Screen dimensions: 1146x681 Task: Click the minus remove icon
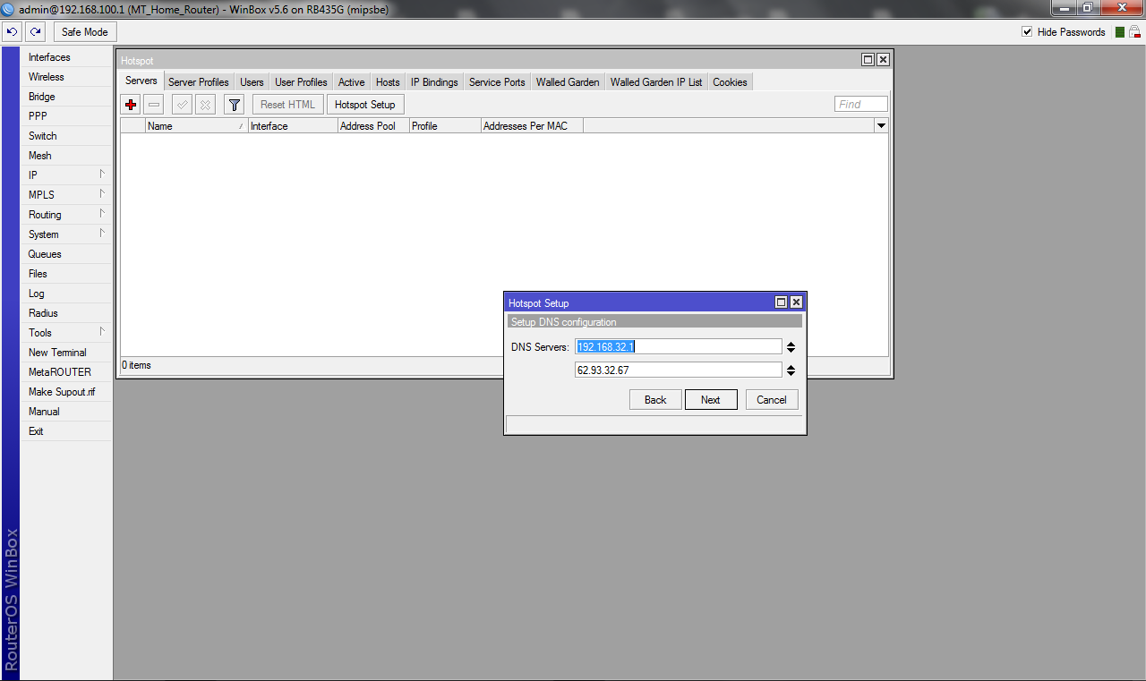[154, 105]
